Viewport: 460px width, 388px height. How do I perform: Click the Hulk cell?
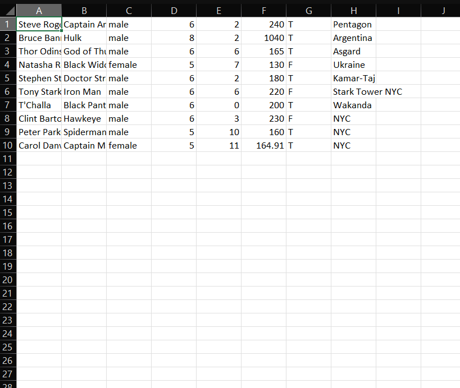(x=84, y=38)
